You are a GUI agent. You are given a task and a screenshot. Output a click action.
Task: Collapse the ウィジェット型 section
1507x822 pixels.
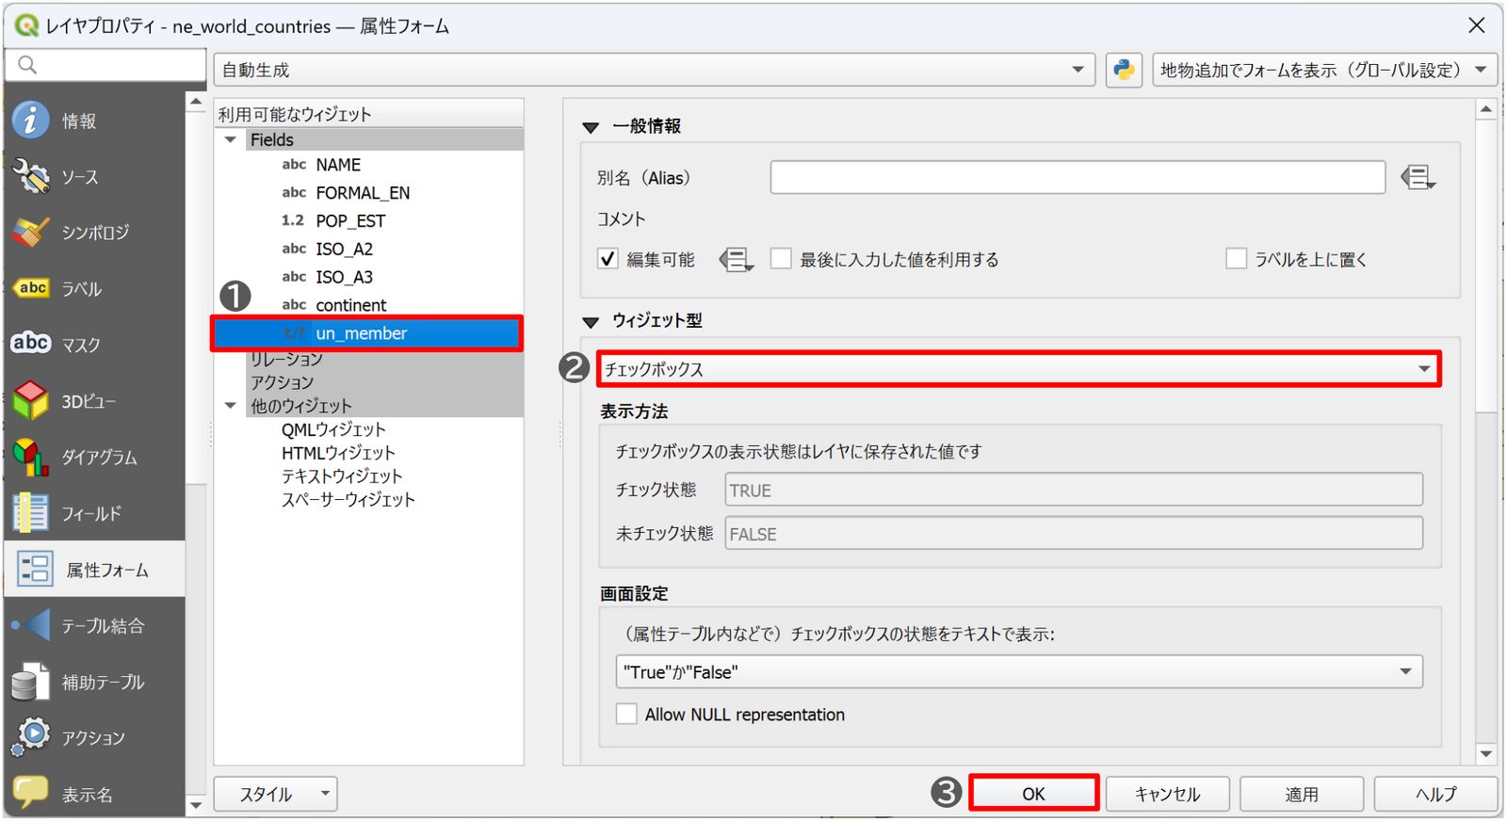591,322
